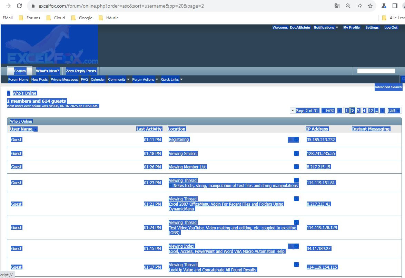Image resolution: width=405 pixels, height=278 pixels.
Task: Click the question icon in Viewing Smilies row
Action: click(296, 153)
